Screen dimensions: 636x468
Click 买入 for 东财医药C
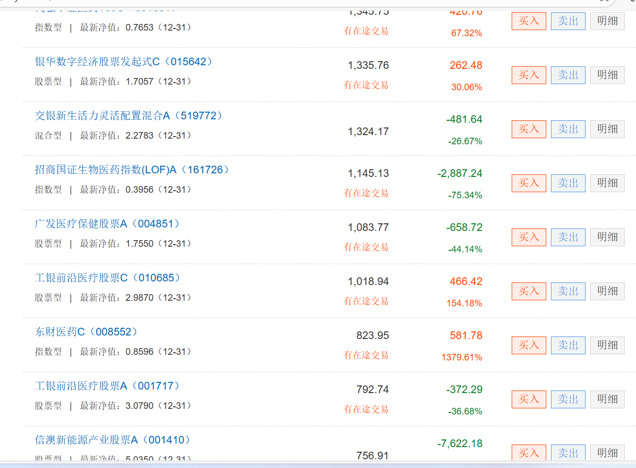529,345
